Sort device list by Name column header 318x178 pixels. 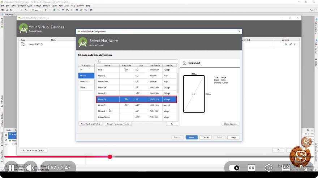point(108,65)
